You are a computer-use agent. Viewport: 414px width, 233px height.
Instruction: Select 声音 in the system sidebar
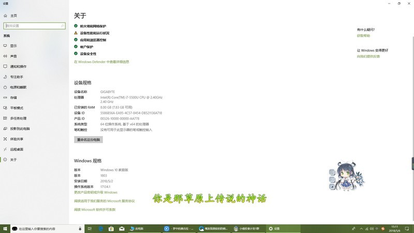click(x=34, y=56)
